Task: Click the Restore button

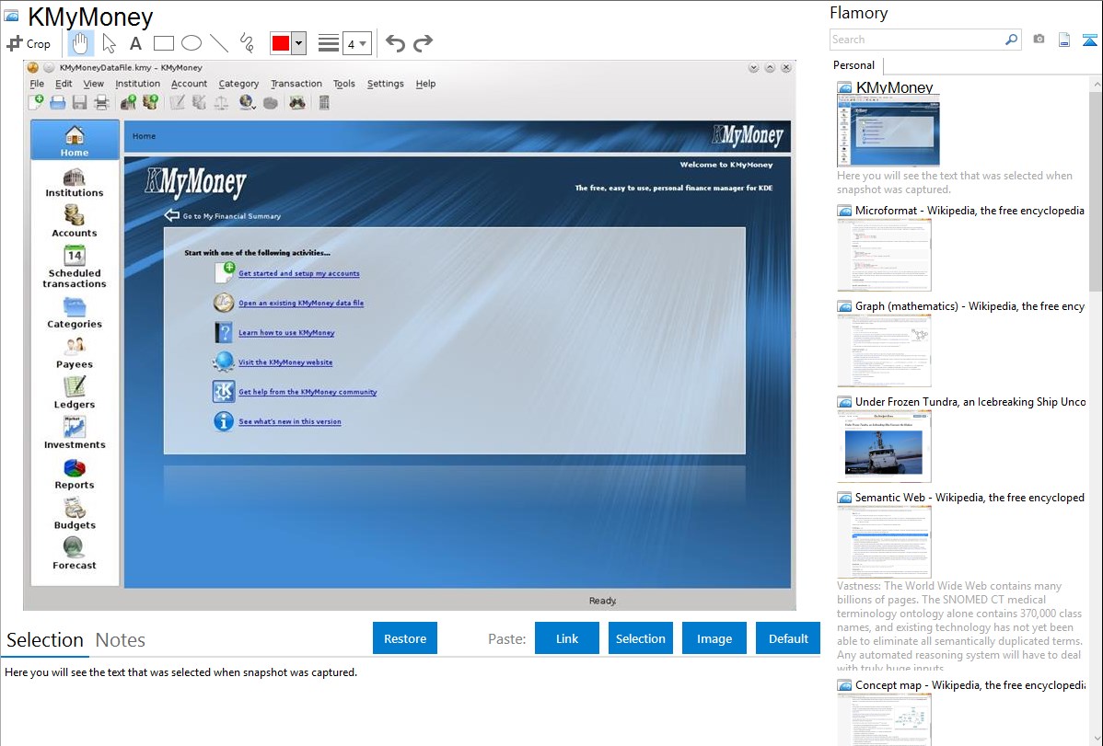Action: tap(405, 638)
